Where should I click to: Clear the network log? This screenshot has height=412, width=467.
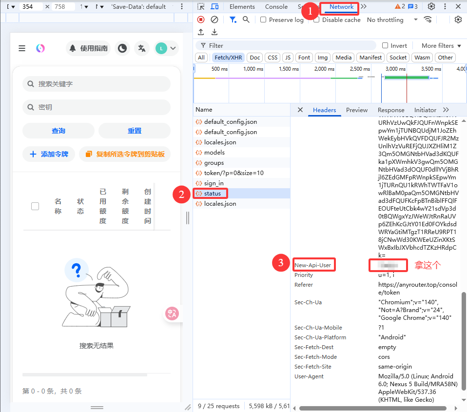(214, 20)
